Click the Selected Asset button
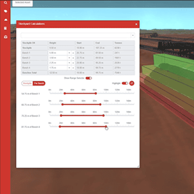Screen dimensions: 194x194 click(23, 3)
